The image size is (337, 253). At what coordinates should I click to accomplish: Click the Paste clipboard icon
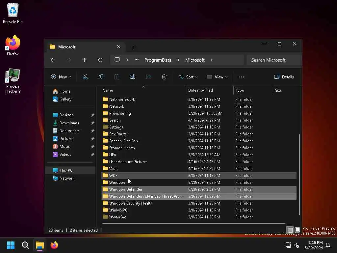click(x=117, y=77)
